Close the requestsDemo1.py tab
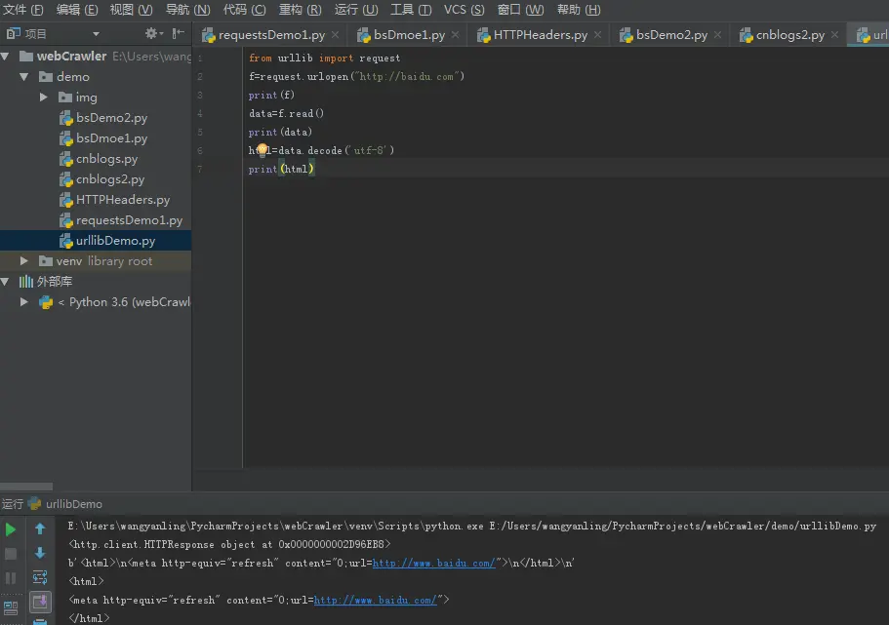889x625 pixels. click(336, 34)
